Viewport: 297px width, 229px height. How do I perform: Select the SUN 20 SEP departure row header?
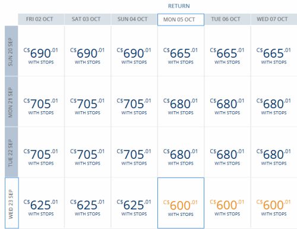point(11,51)
